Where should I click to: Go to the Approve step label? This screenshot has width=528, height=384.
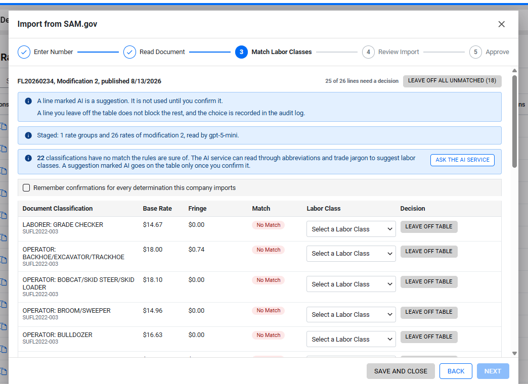(x=497, y=52)
